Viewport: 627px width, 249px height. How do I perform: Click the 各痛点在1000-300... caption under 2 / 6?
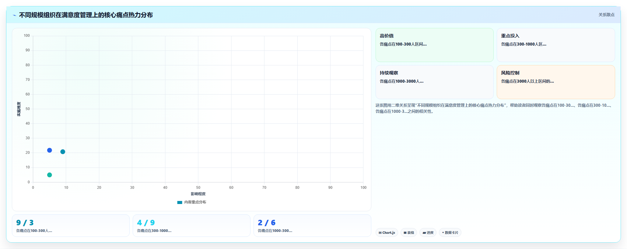coord(275,231)
